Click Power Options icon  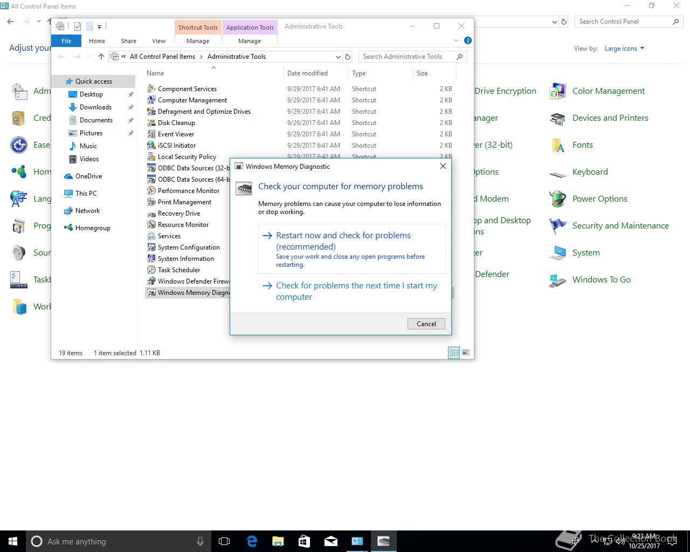click(558, 199)
